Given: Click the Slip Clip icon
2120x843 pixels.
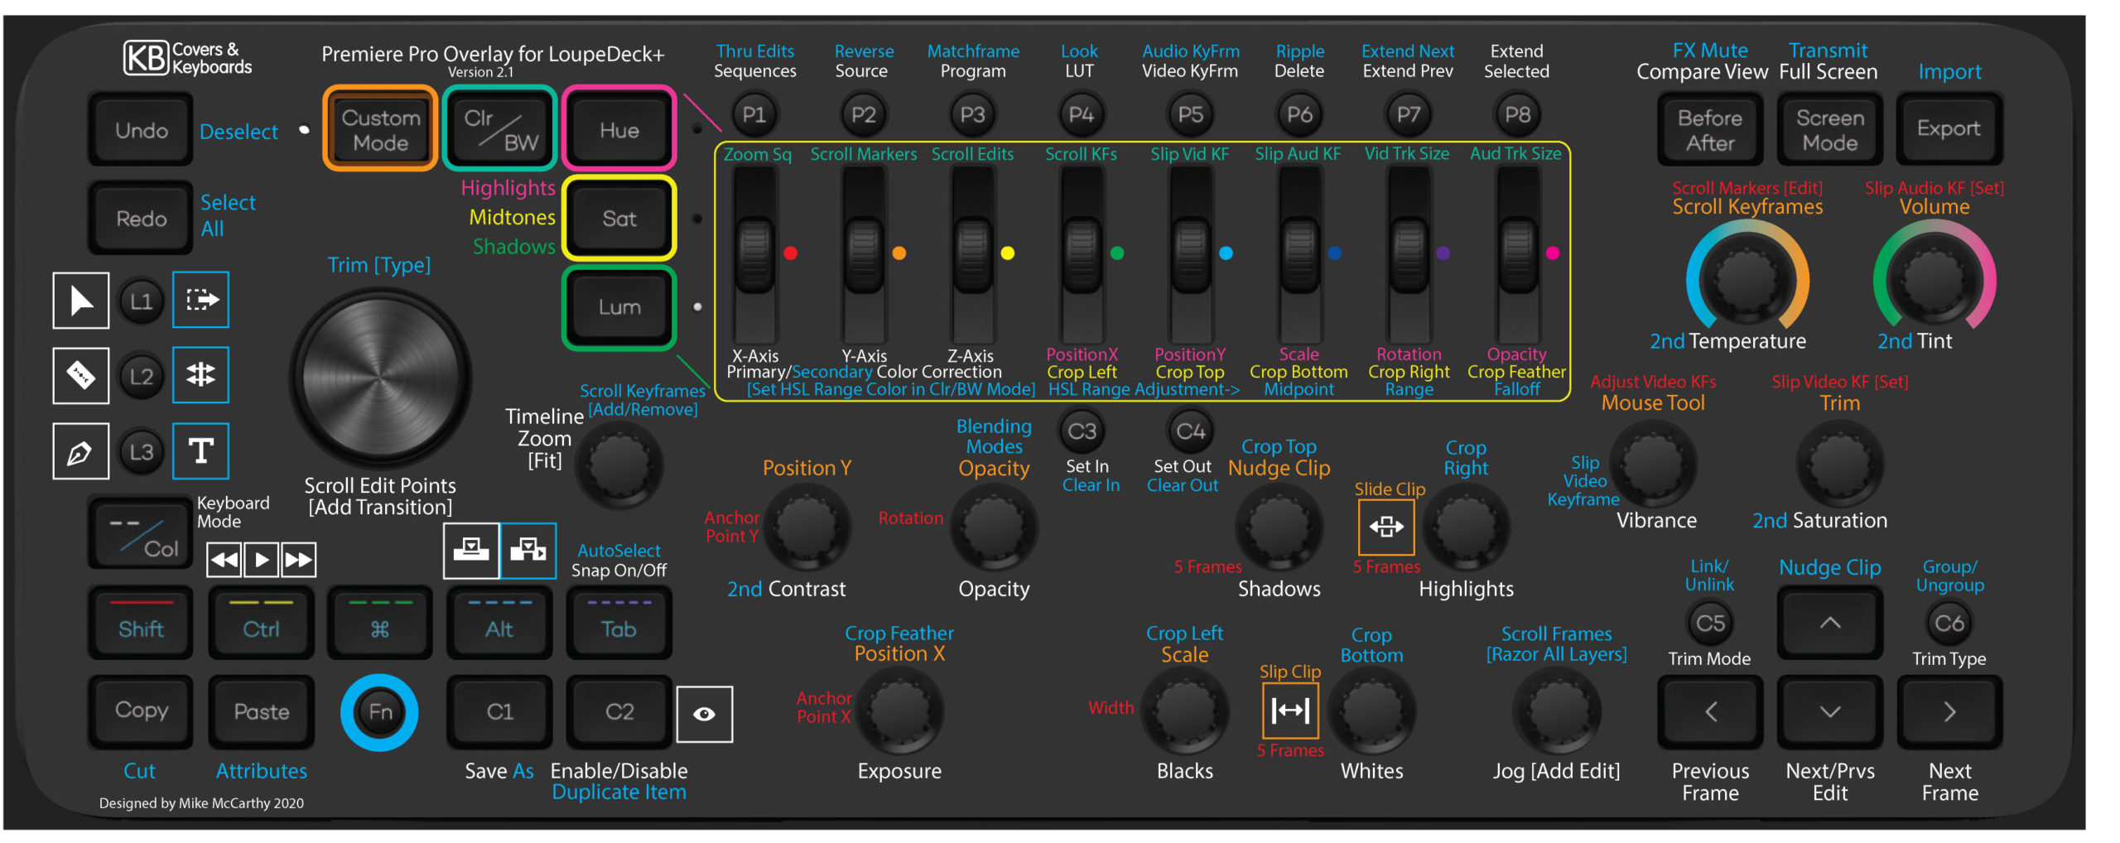Looking at the screenshot, I should [x=1290, y=710].
